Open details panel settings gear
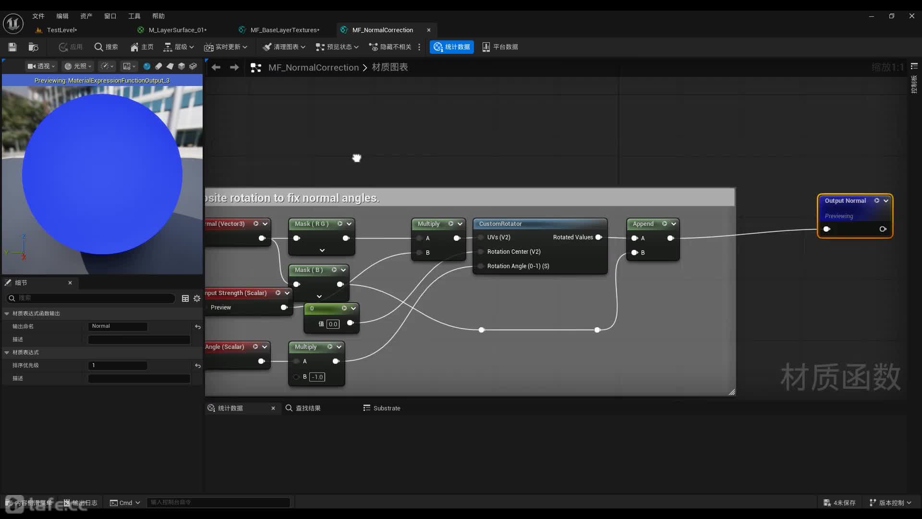The width and height of the screenshot is (922, 519). point(197,298)
